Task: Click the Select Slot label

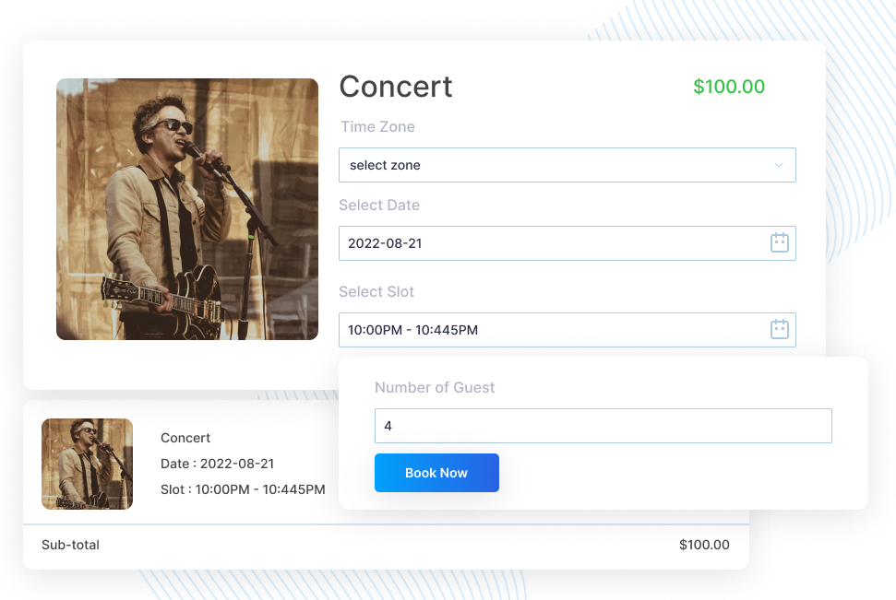Action: coord(376,291)
